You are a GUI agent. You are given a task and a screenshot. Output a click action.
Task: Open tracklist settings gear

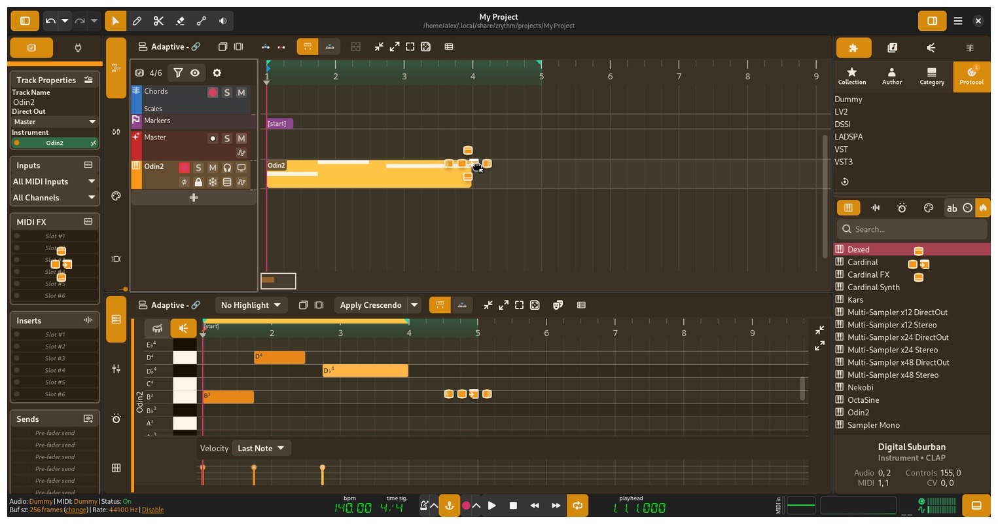point(217,73)
